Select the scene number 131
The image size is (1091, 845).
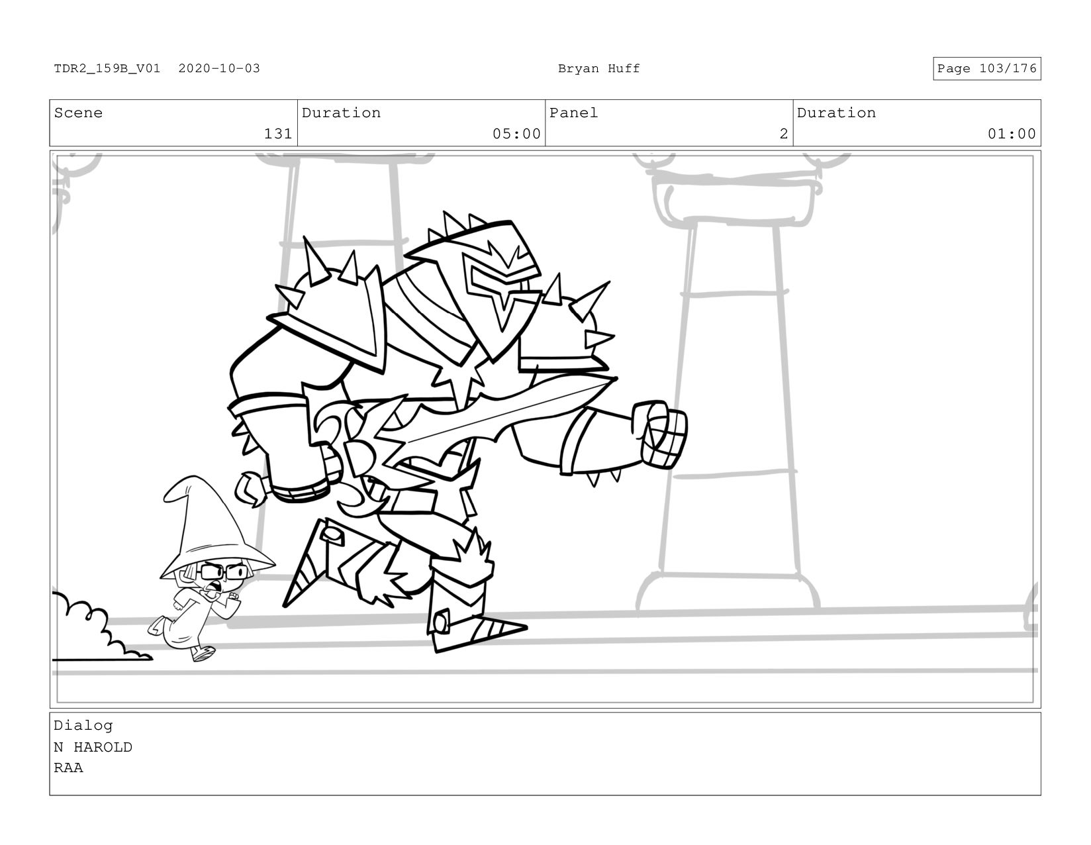click(278, 134)
